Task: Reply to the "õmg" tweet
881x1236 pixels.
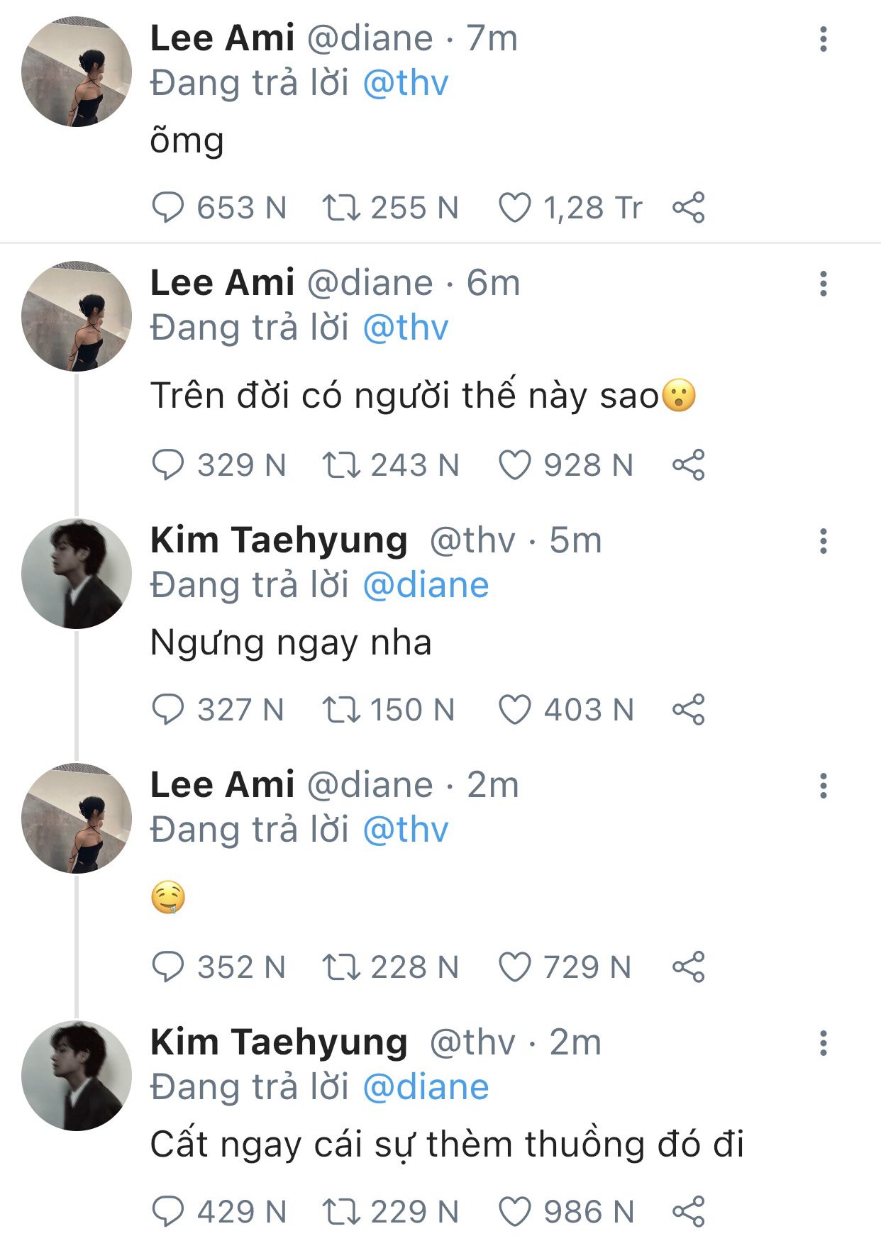Action: 168,208
